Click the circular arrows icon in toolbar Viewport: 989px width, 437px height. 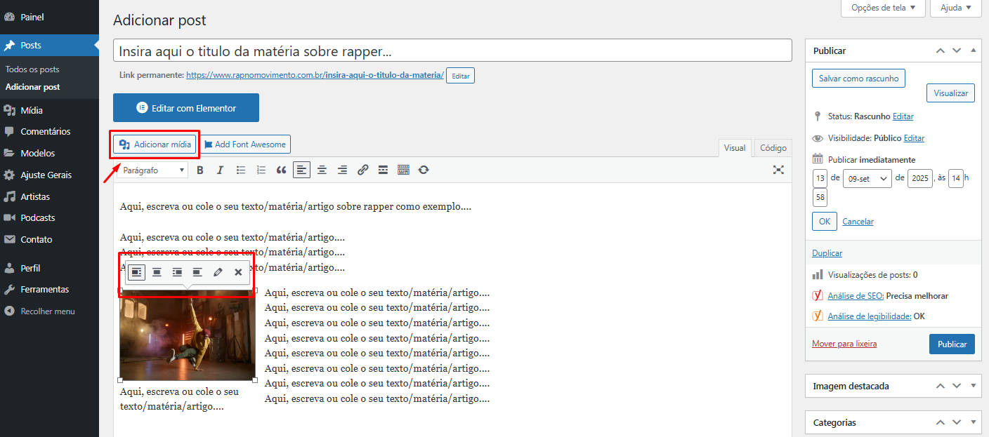click(424, 170)
